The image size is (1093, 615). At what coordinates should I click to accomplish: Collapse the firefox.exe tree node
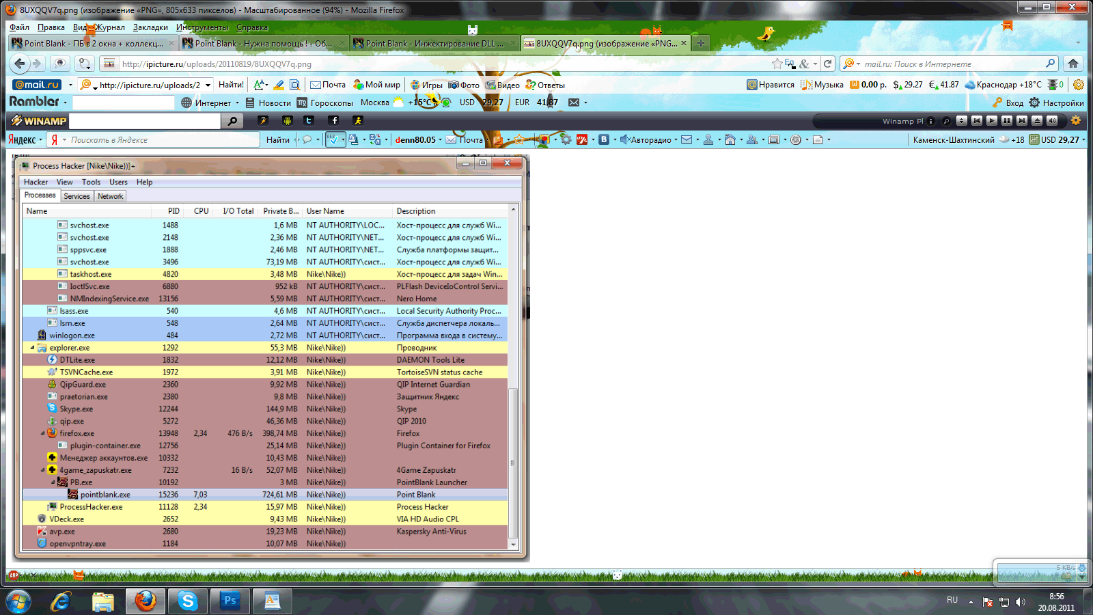click(42, 433)
